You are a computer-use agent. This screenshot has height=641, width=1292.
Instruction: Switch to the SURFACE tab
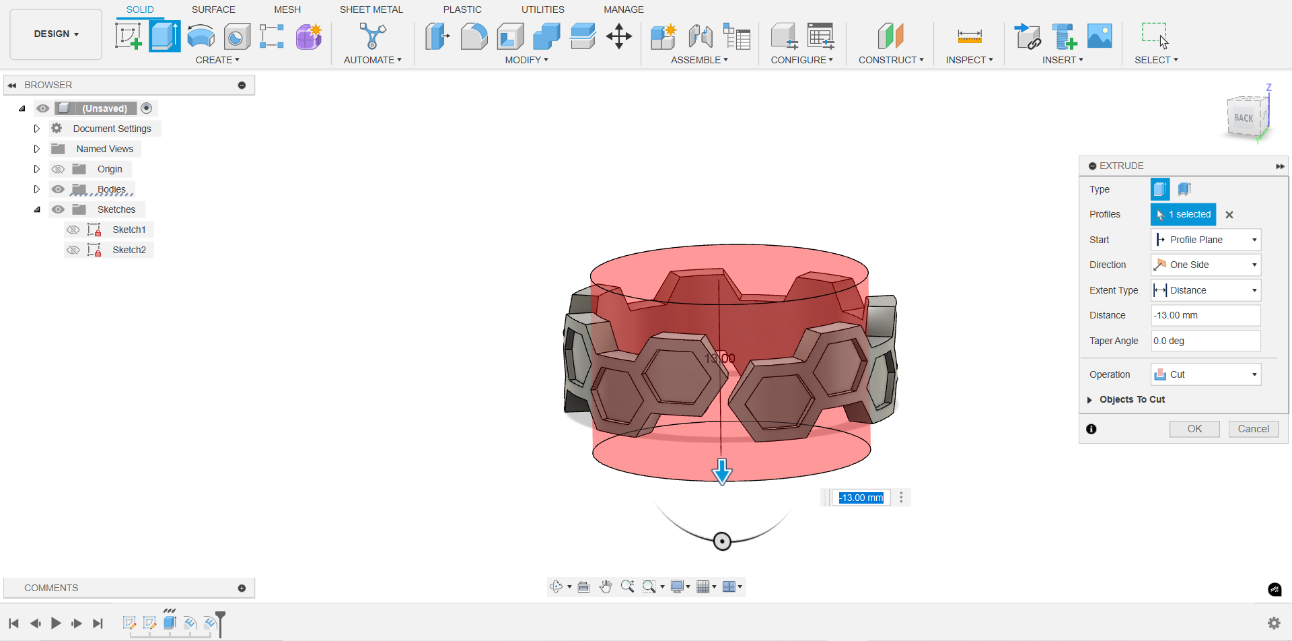point(213,9)
